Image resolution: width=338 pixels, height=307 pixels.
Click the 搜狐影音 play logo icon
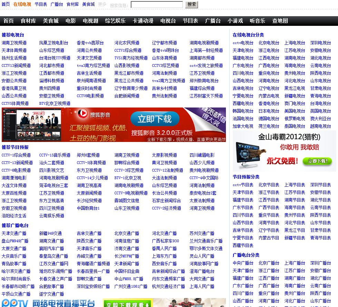(x=82, y=114)
